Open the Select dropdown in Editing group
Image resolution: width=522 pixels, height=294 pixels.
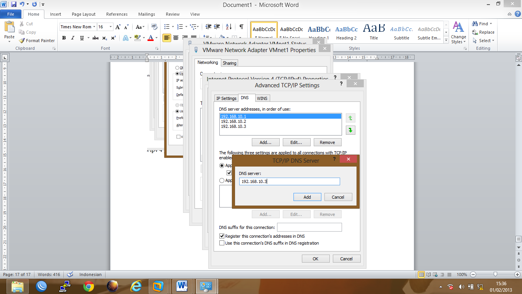483,41
